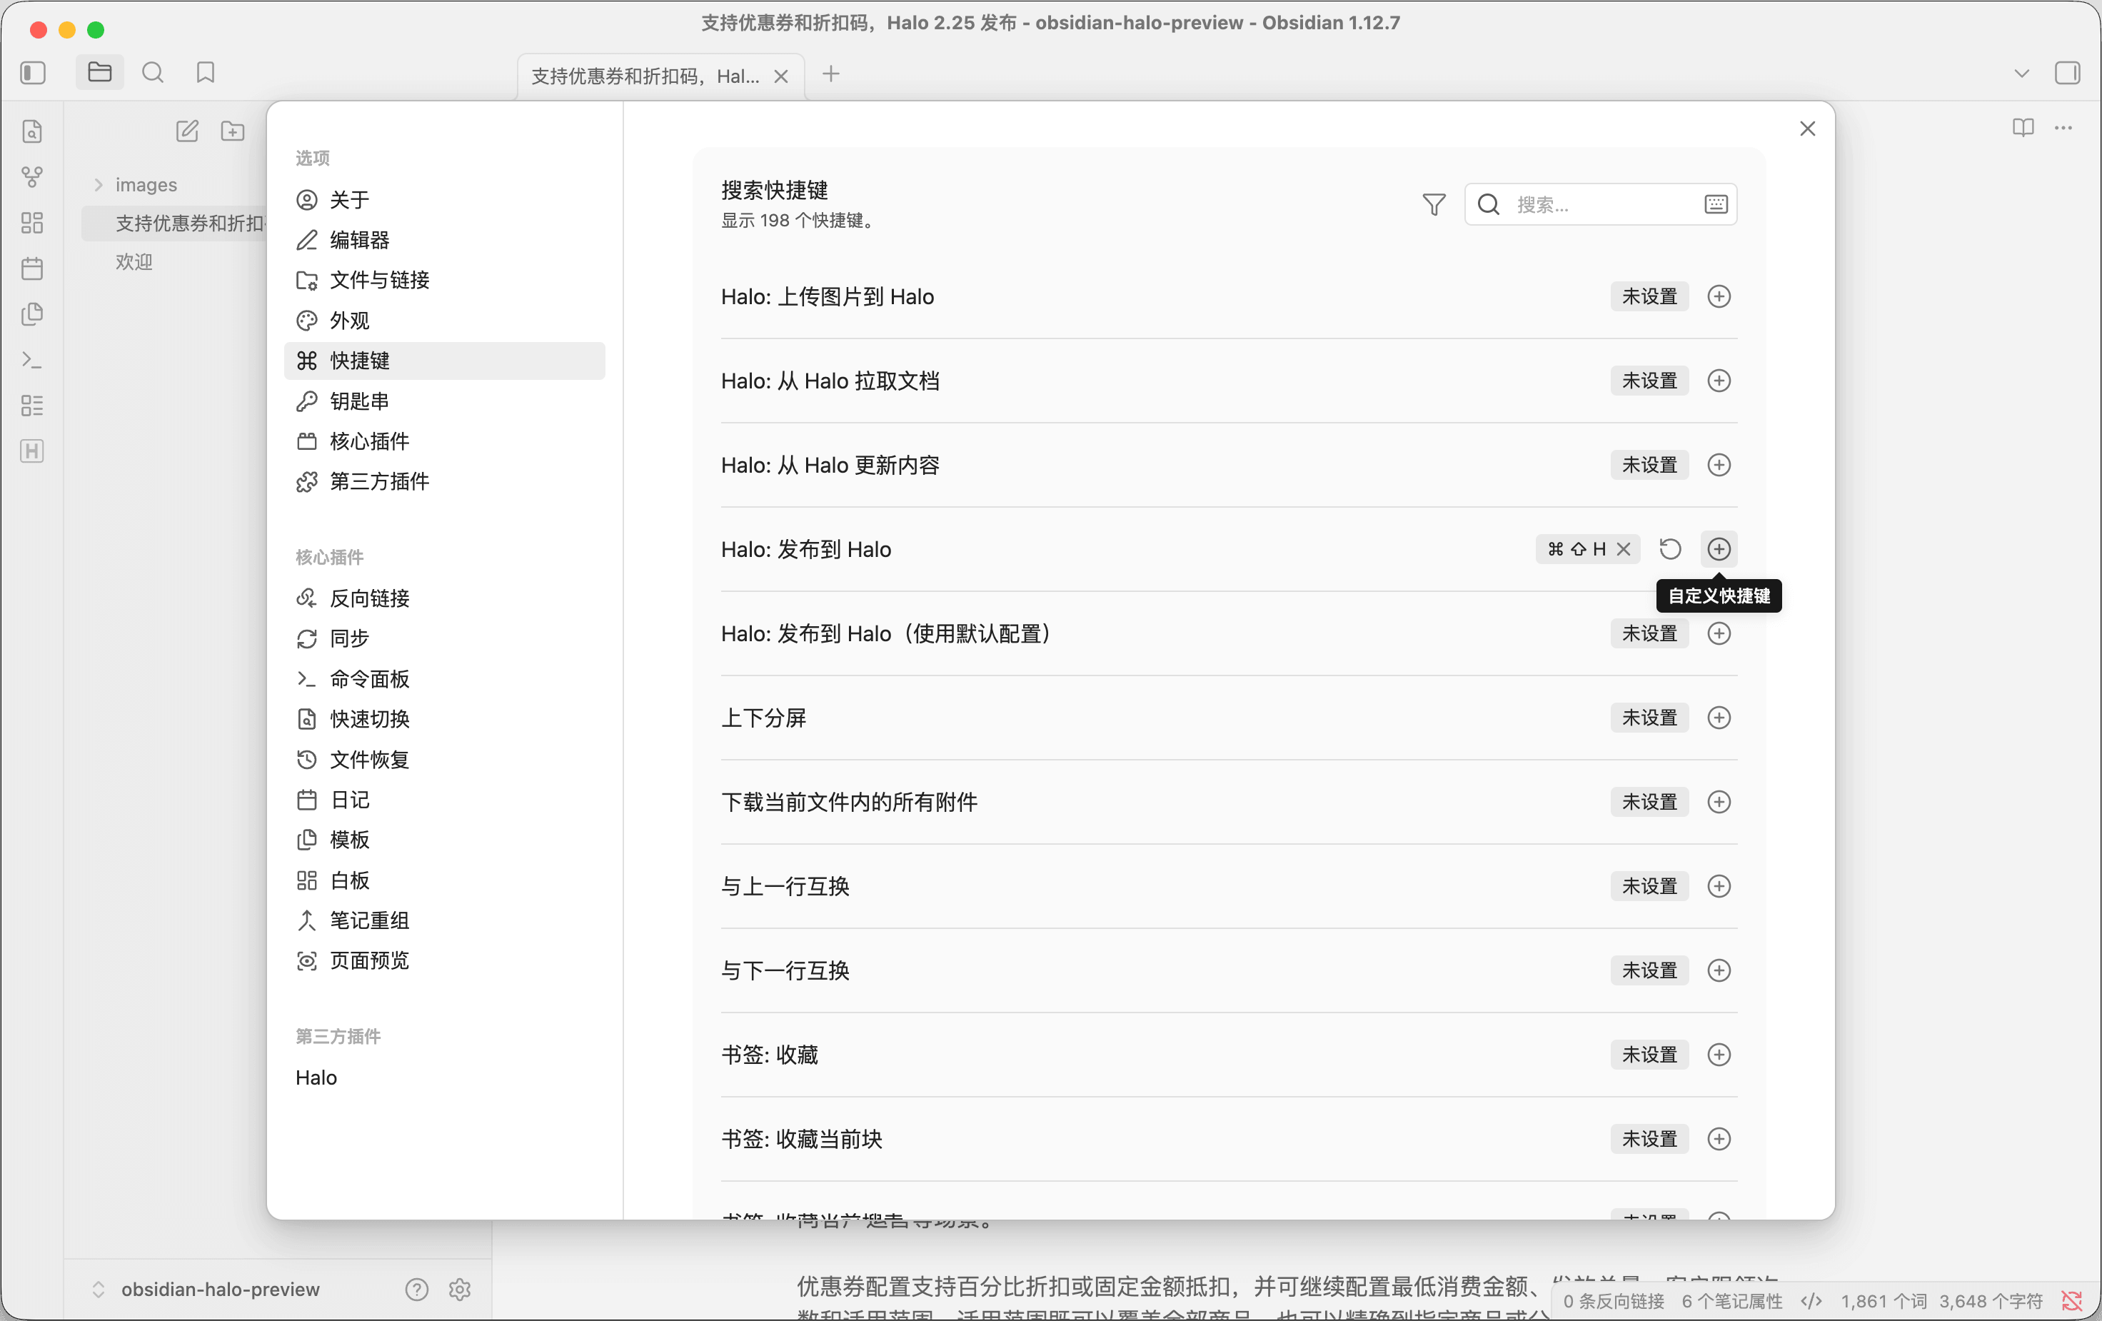The width and height of the screenshot is (2102, 1321).
Task: Open templates icon in left ribbon
Action: pos(32,313)
